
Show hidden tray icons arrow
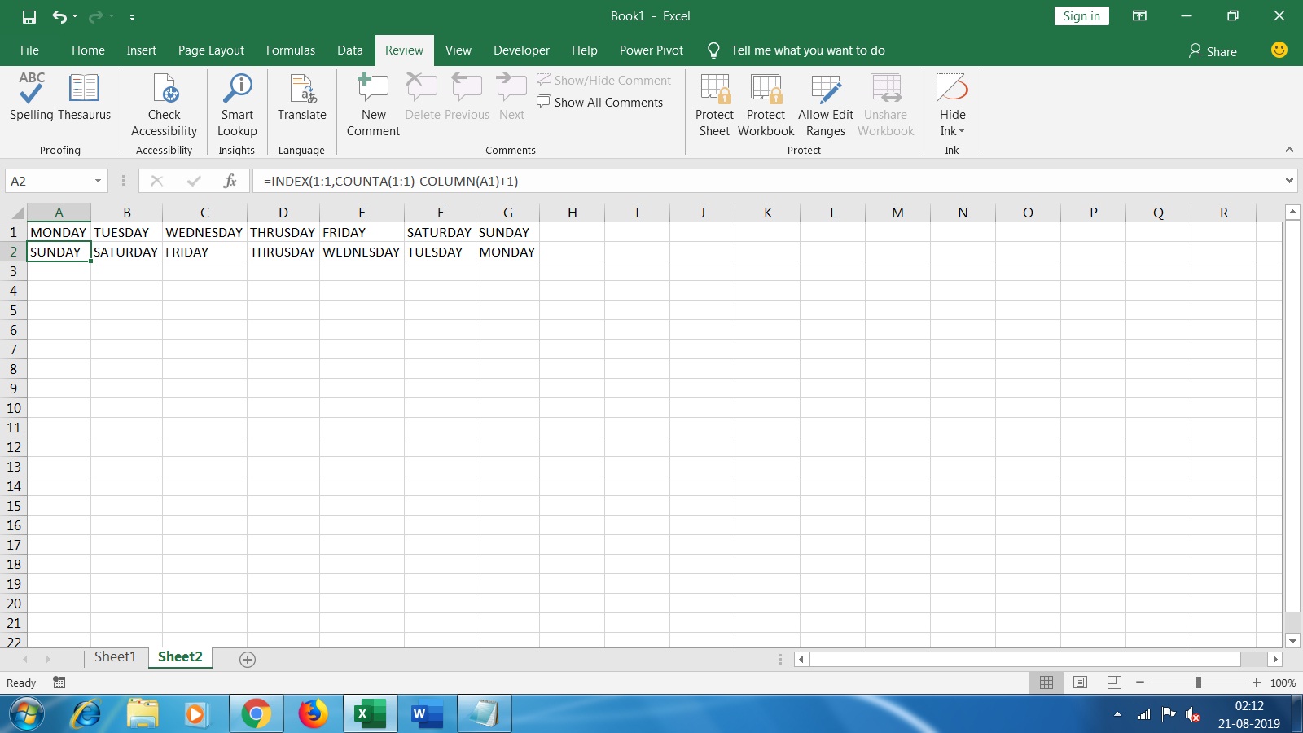point(1117,714)
